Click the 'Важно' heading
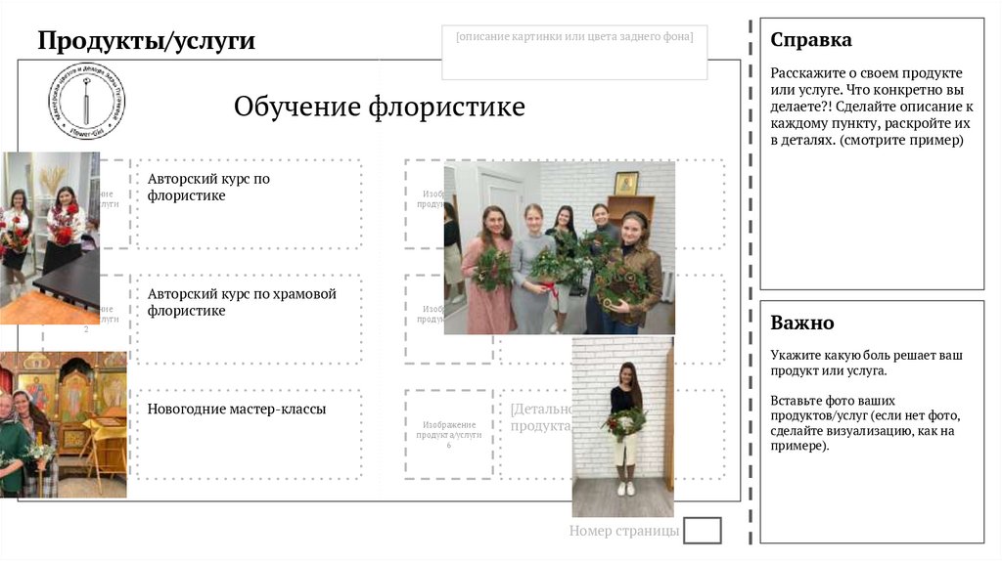 click(x=802, y=323)
